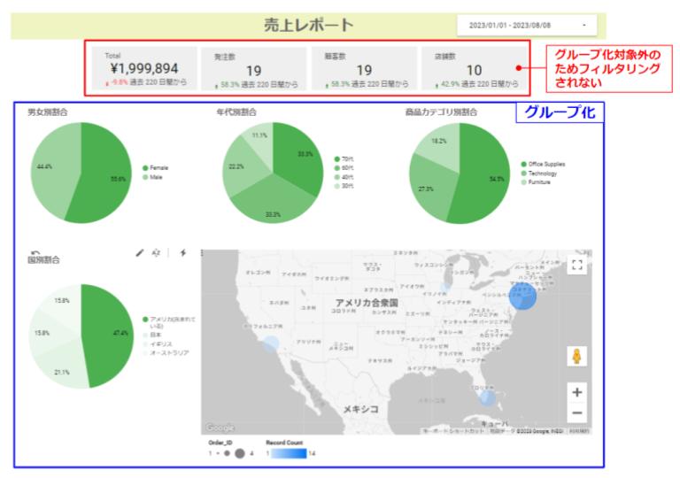Click the 30代 legend entry
The image size is (680, 478).
[344, 186]
